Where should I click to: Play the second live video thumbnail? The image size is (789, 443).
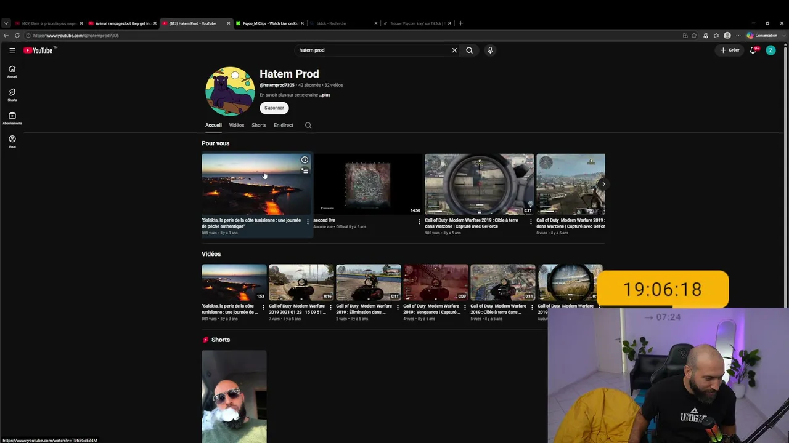(367, 184)
